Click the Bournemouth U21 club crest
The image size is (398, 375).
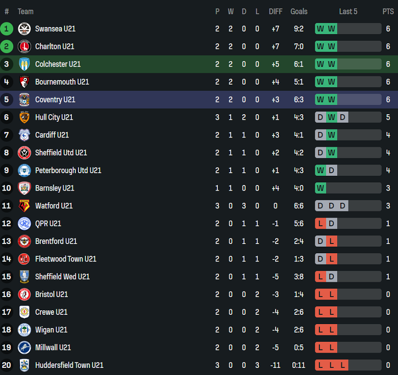pyautogui.click(x=24, y=82)
